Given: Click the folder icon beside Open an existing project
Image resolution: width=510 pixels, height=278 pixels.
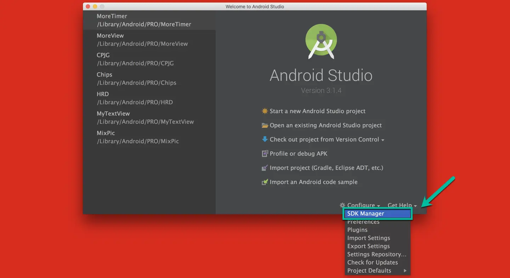Looking at the screenshot, I should coord(265,125).
